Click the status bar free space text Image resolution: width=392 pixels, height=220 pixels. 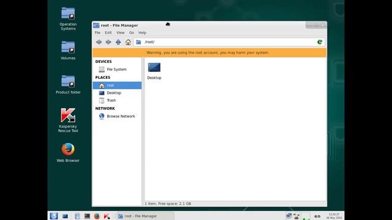(168, 204)
